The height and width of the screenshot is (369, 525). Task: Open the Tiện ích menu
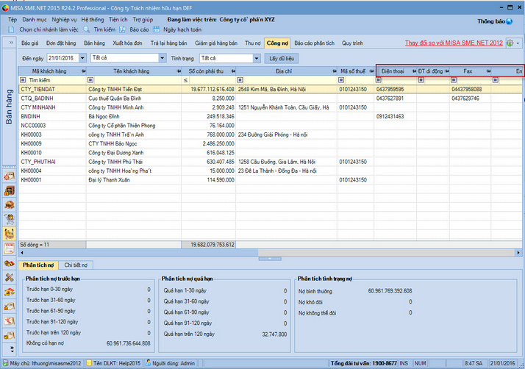tap(118, 19)
